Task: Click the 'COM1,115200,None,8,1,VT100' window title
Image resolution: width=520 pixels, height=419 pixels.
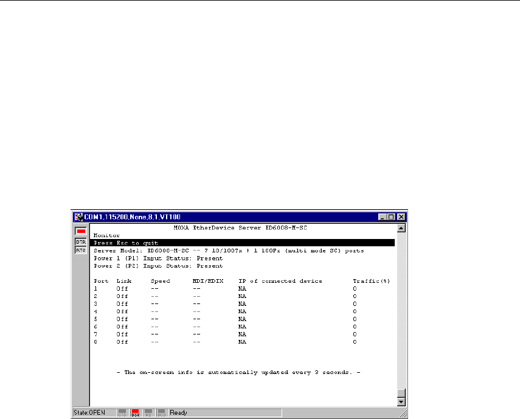Action: tap(133, 217)
